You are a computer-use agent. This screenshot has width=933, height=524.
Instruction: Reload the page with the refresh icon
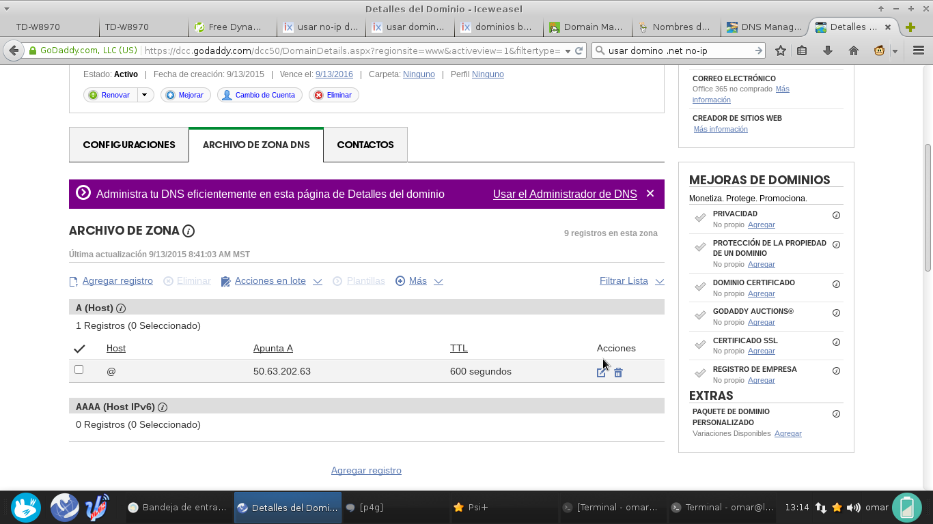coord(579,50)
